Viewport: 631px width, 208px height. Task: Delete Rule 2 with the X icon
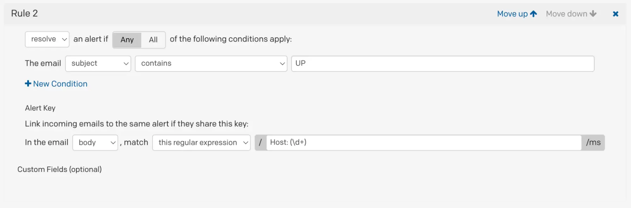point(615,14)
